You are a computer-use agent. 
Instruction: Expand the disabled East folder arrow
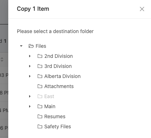tap(30, 96)
